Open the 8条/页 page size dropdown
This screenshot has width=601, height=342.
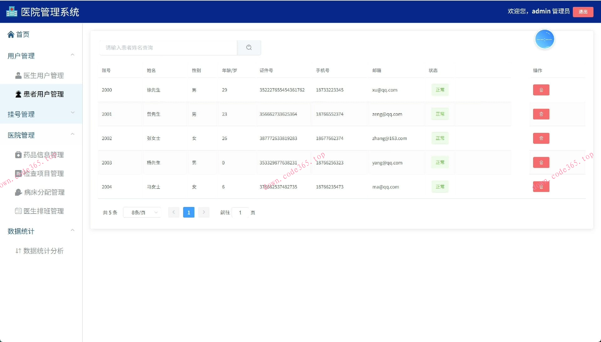142,213
